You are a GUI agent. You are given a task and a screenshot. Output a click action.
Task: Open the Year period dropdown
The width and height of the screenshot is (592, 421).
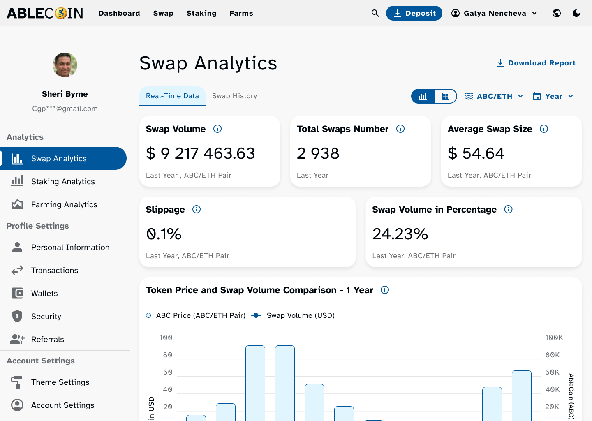click(553, 96)
